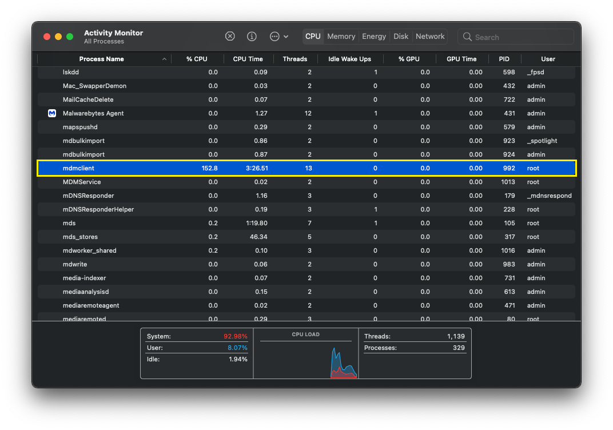This screenshot has height=430, width=613.
Task: Select the Network tab
Action: [x=430, y=36]
